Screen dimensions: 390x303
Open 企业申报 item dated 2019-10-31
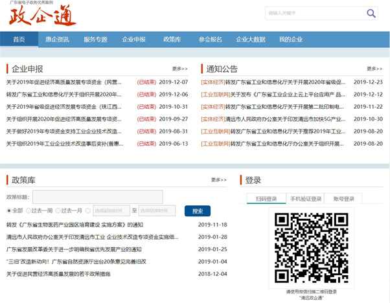(64, 107)
